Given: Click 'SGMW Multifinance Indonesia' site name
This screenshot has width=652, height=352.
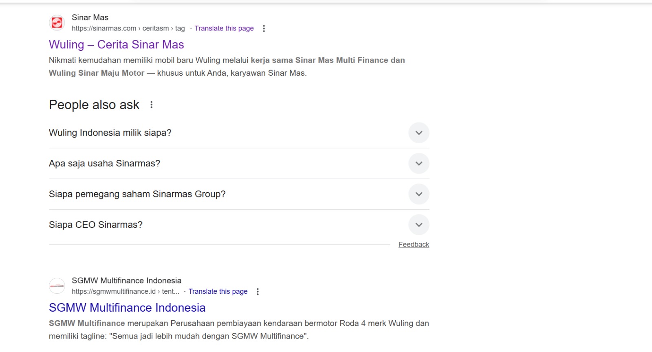Looking at the screenshot, I should [x=127, y=281].
